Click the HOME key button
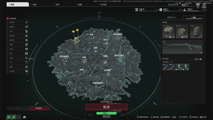 click(204, 7)
